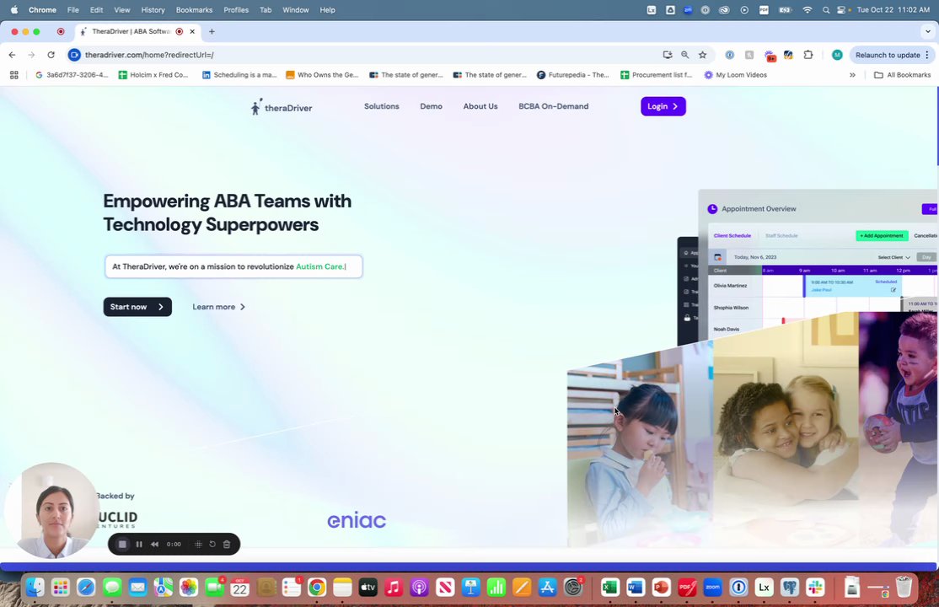This screenshot has width=939, height=607.
Task: Click the Start now button
Action: (137, 307)
